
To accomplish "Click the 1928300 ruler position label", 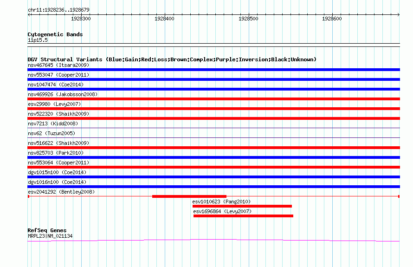I will [81, 19].
